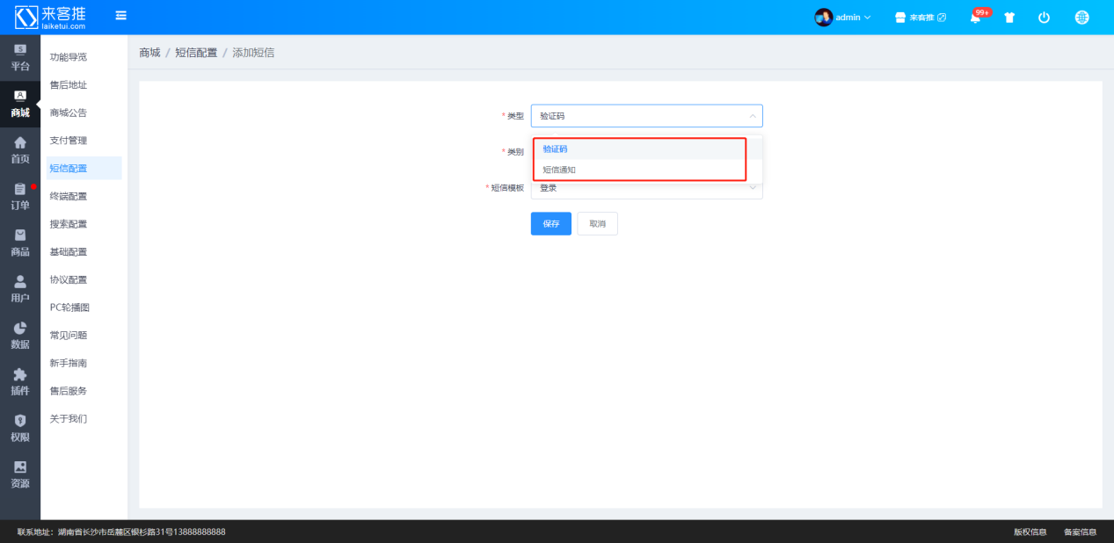Click 短信配置 in the breadcrumb
This screenshot has width=1114, height=543.
[196, 53]
